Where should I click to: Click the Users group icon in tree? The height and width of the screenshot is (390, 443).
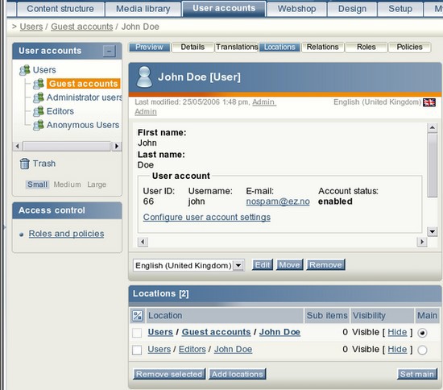coord(25,70)
